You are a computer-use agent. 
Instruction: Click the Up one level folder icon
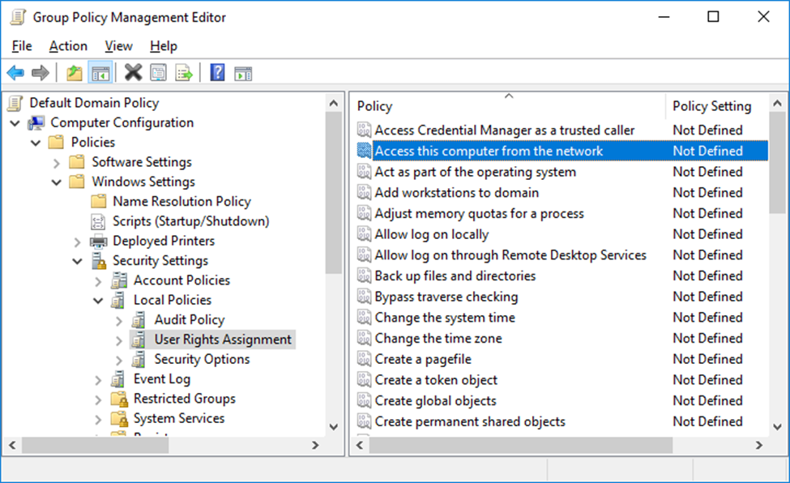[75, 73]
